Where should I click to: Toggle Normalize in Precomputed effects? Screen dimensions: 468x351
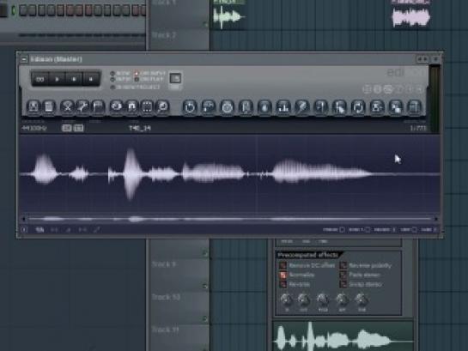[x=297, y=275]
